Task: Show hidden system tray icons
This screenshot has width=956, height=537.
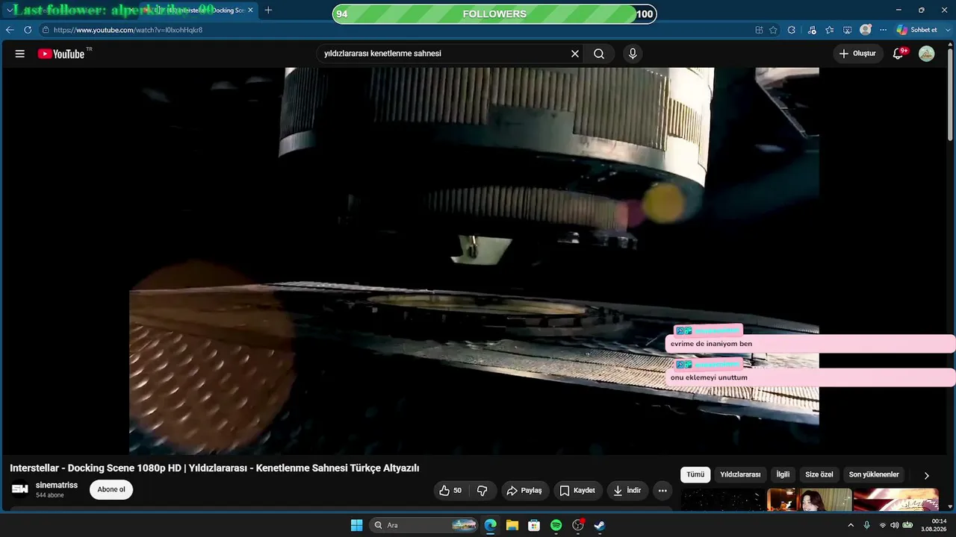Action: (850, 525)
